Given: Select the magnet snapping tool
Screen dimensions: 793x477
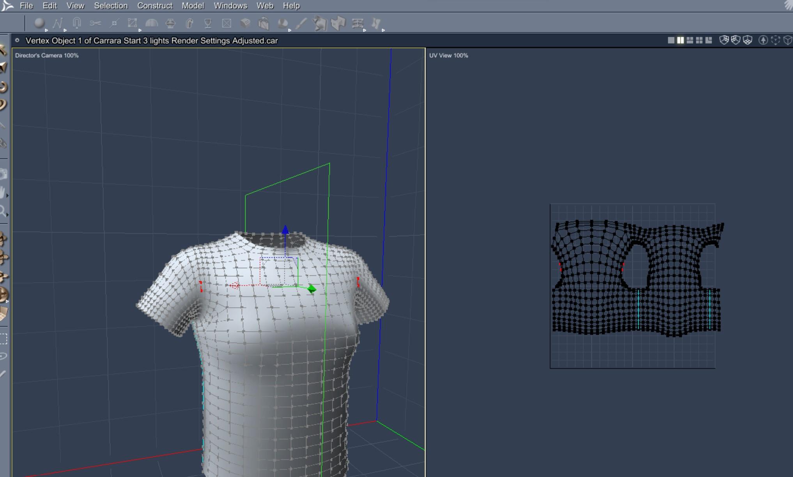Looking at the screenshot, I should (x=77, y=23).
